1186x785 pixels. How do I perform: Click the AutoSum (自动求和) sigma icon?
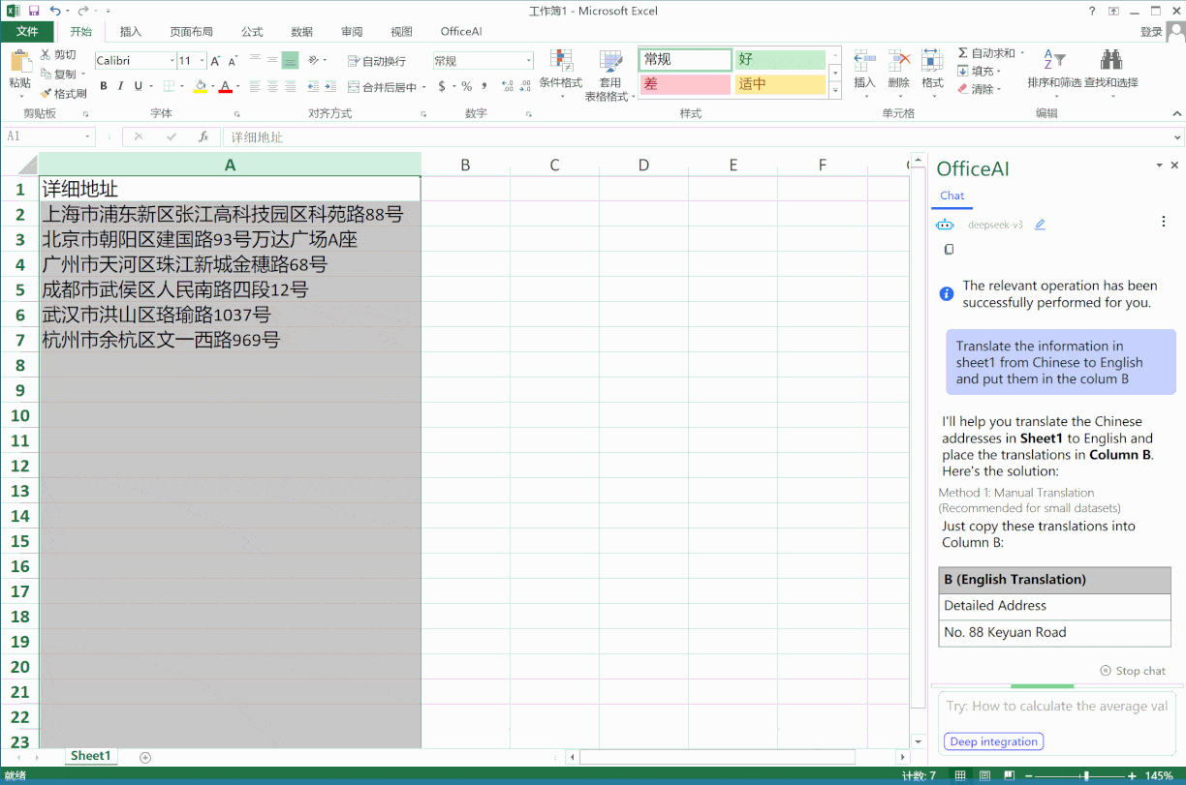(963, 53)
